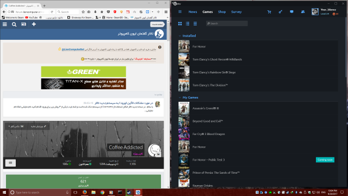Open the Firefox hamburger menu
This screenshot has width=348, height=196.
point(166,12)
